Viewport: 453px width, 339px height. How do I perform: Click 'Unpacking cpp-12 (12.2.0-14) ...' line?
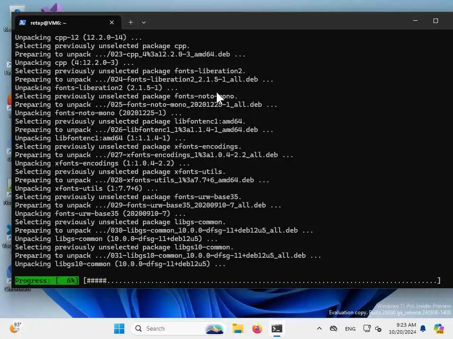[x=78, y=38]
